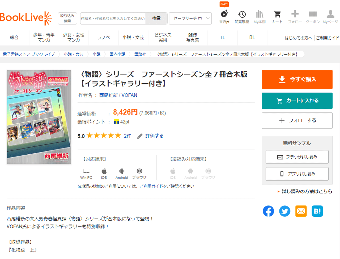Share via Twitter icon
Image resolution: width=340 pixels, height=259 pixels.
click(x=284, y=211)
